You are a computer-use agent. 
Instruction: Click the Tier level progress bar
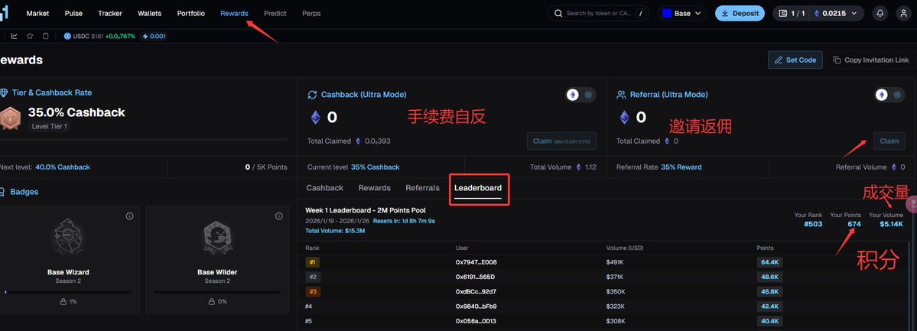tap(143, 140)
